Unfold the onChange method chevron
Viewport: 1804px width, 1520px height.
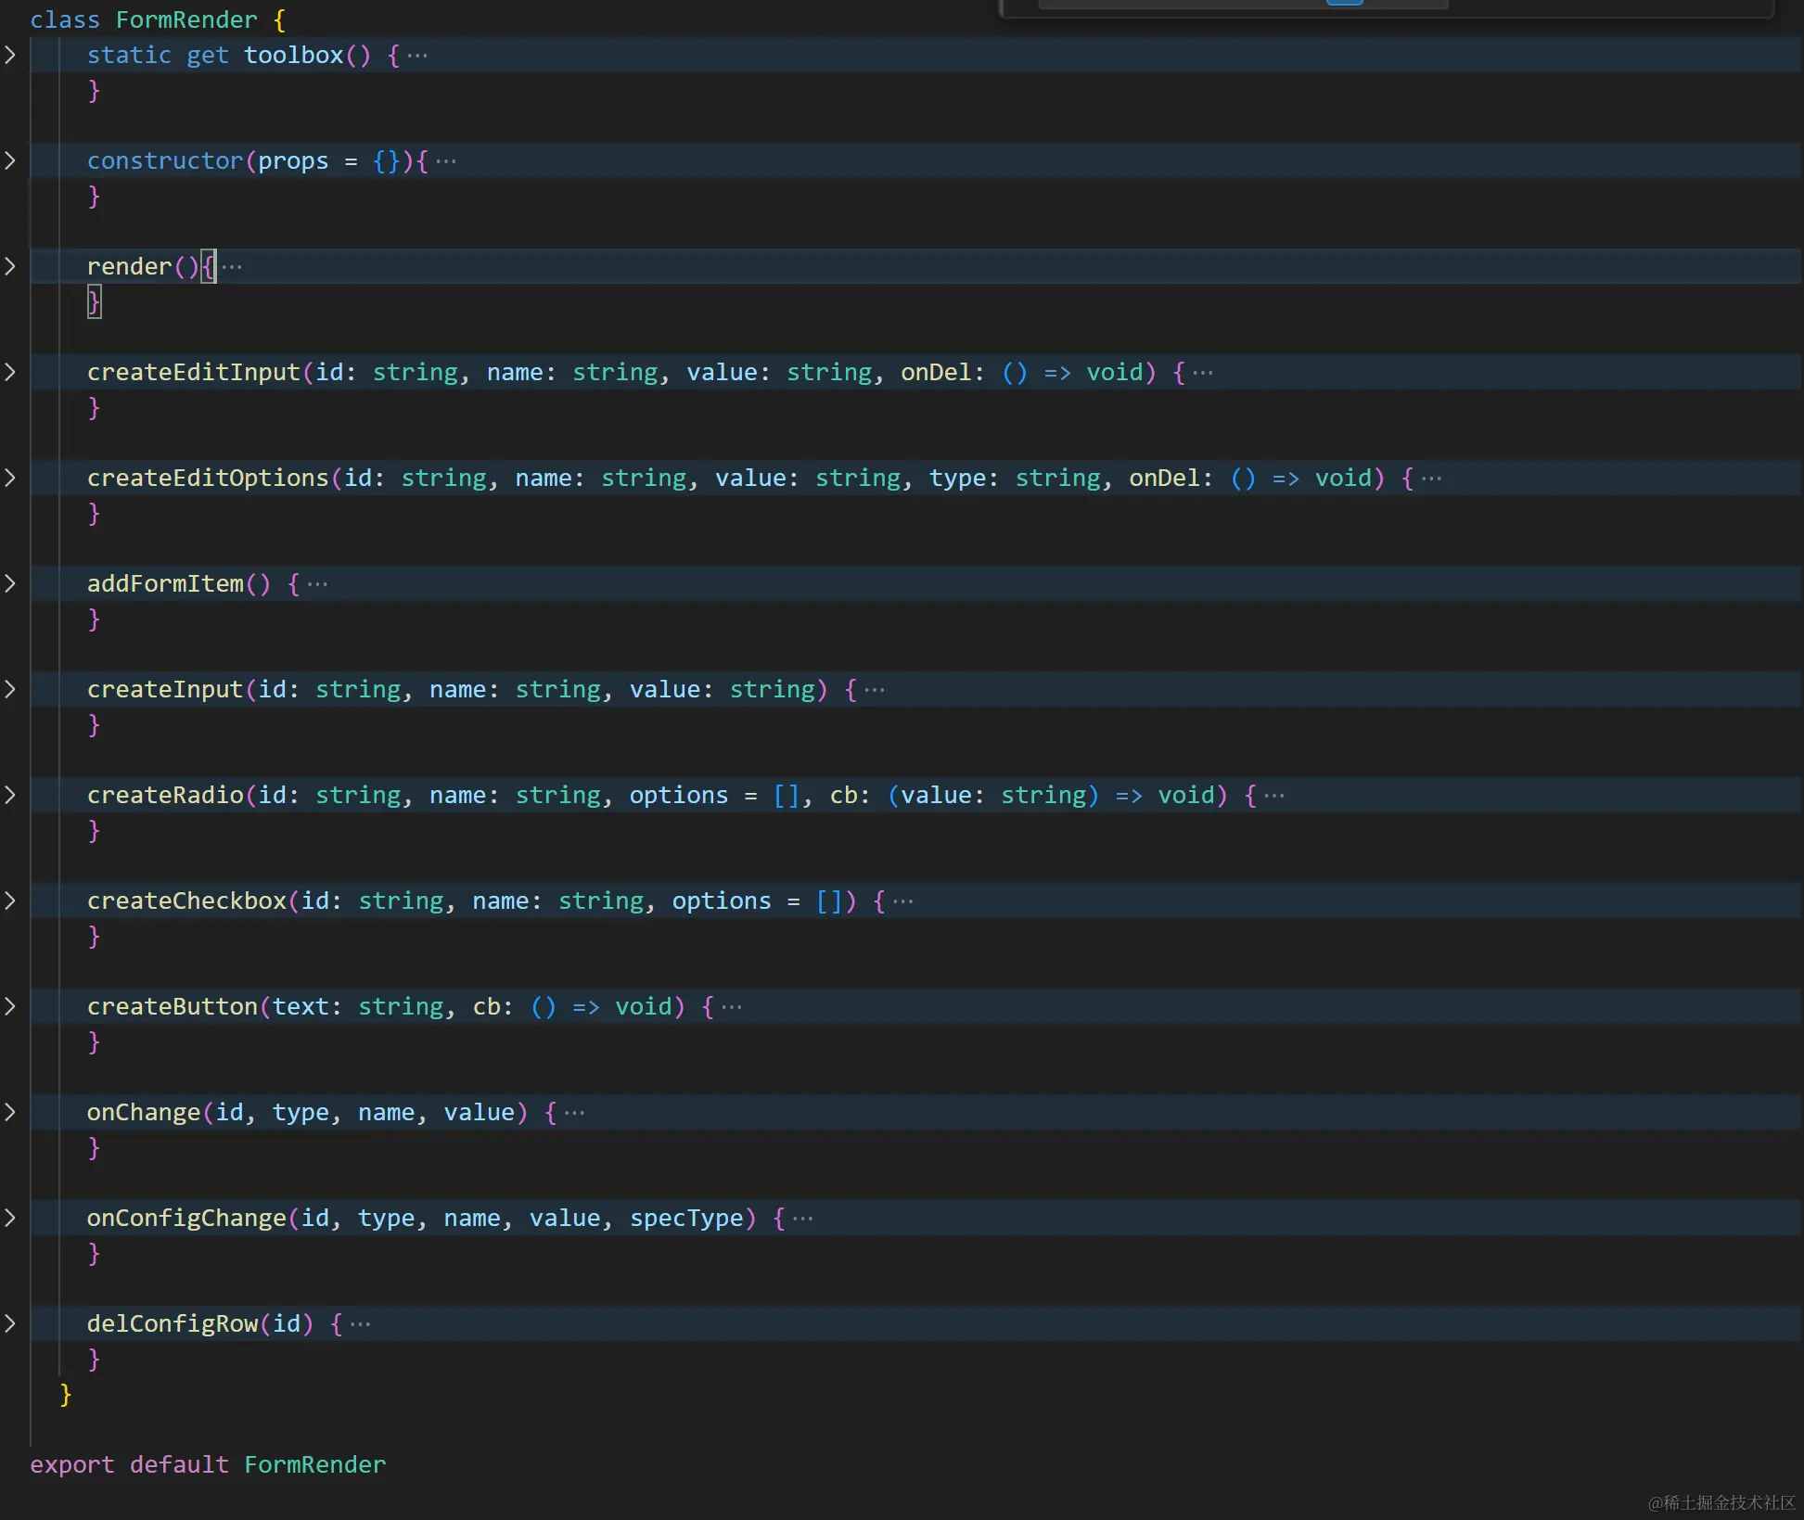coord(10,1112)
